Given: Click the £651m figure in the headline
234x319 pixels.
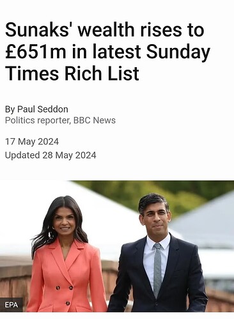Looking at the screenshot, I should click(x=36, y=52).
